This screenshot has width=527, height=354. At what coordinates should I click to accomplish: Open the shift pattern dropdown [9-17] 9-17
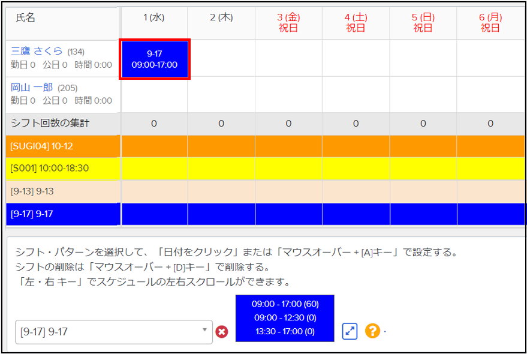click(x=113, y=331)
